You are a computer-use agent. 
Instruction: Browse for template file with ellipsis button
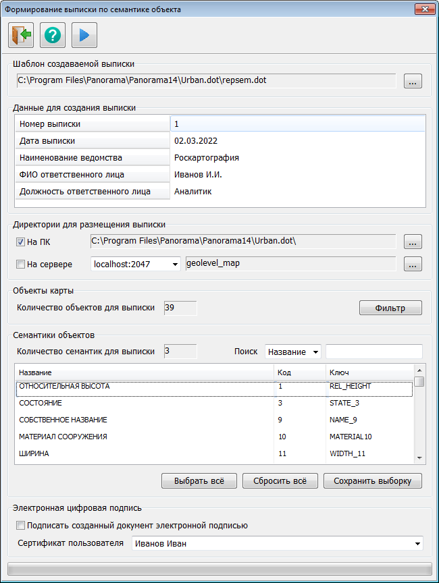click(413, 81)
